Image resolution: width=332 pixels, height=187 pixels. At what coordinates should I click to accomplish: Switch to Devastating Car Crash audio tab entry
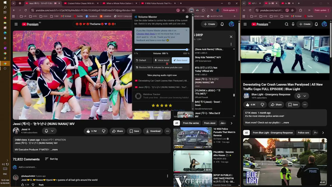[x=162, y=81]
